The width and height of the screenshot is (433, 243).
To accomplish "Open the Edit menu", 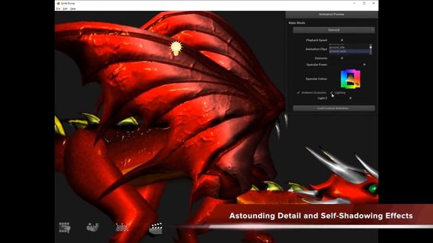I will pos(65,9).
